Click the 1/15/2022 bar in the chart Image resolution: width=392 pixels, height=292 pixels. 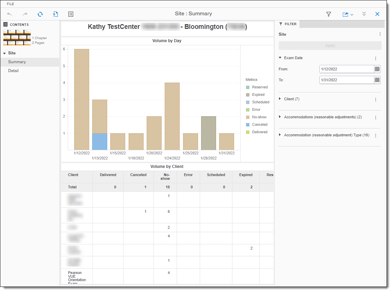[x=118, y=142]
